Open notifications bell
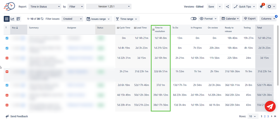Image resolution: width=279 pixels, height=119 pixels. tap(261, 7)
